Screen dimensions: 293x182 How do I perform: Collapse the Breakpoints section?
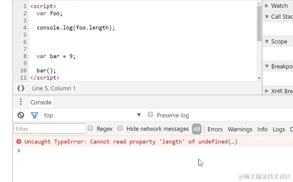point(267,66)
